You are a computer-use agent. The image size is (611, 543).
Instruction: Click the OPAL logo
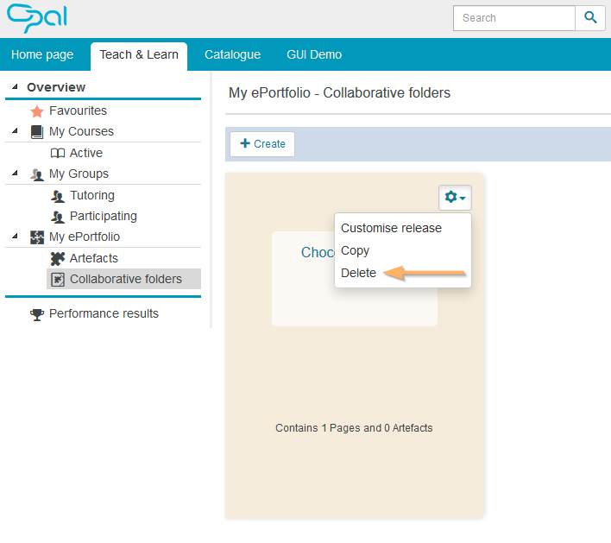[x=36, y=17]
